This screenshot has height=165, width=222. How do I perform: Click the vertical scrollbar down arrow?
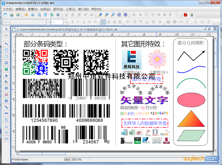pos(216,151)
